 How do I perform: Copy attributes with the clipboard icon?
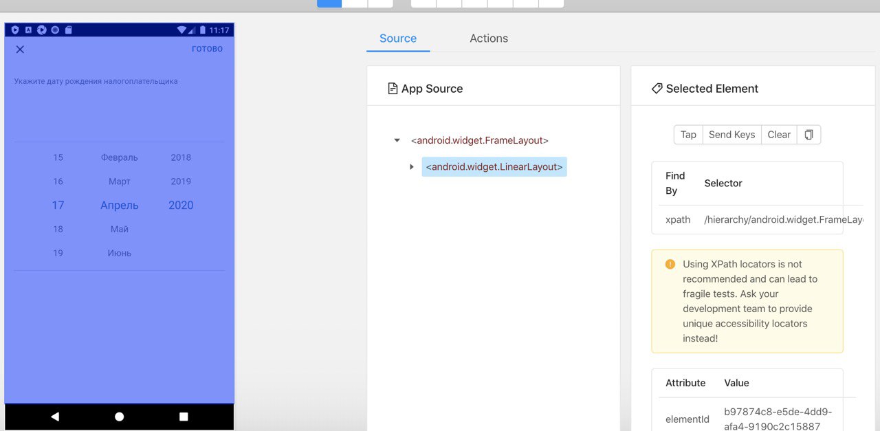coord(808,135)
